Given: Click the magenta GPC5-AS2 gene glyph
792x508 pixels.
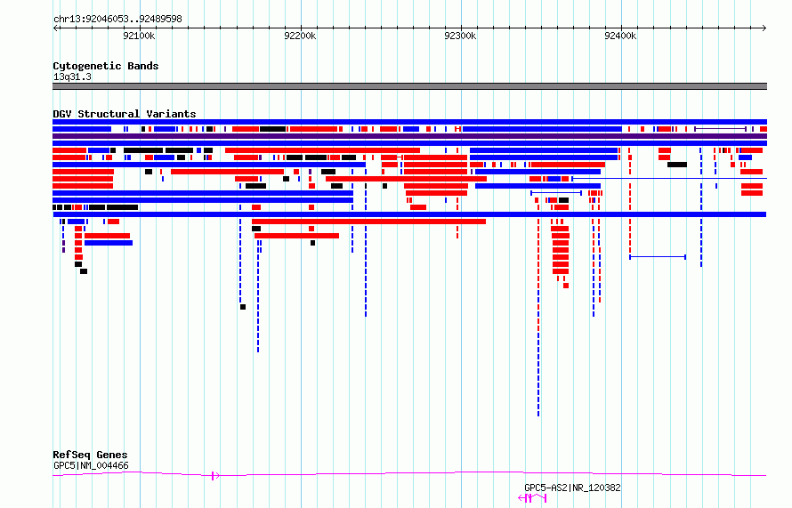Looking at the screenshot, I should (532, 498).
